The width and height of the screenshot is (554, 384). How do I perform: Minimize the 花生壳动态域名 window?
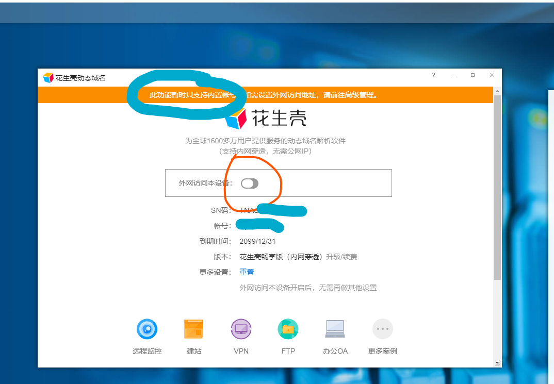(453, 75)
